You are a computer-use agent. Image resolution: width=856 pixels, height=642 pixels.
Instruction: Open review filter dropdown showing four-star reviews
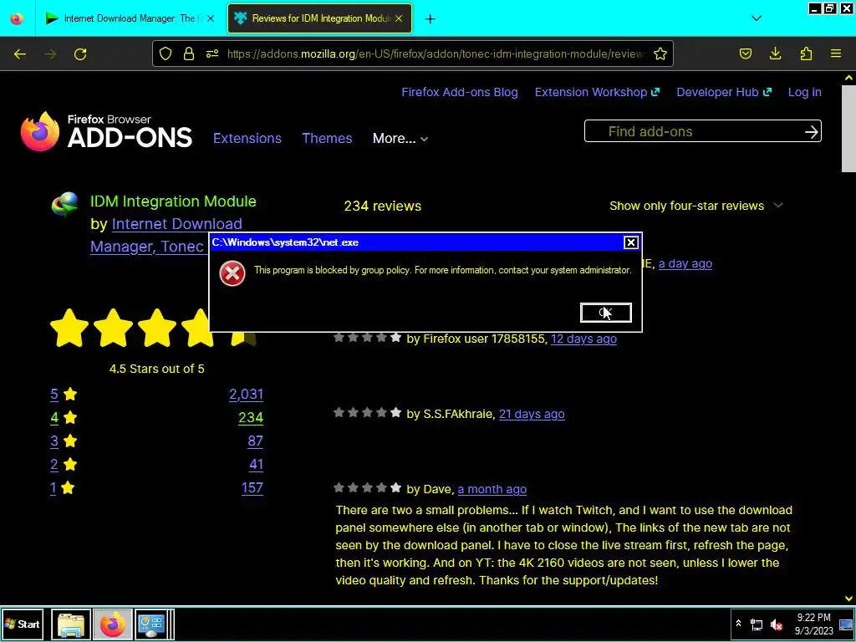(x=696, y=206)
